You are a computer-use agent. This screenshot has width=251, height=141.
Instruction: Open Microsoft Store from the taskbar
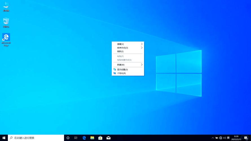(x=100, y=138)
